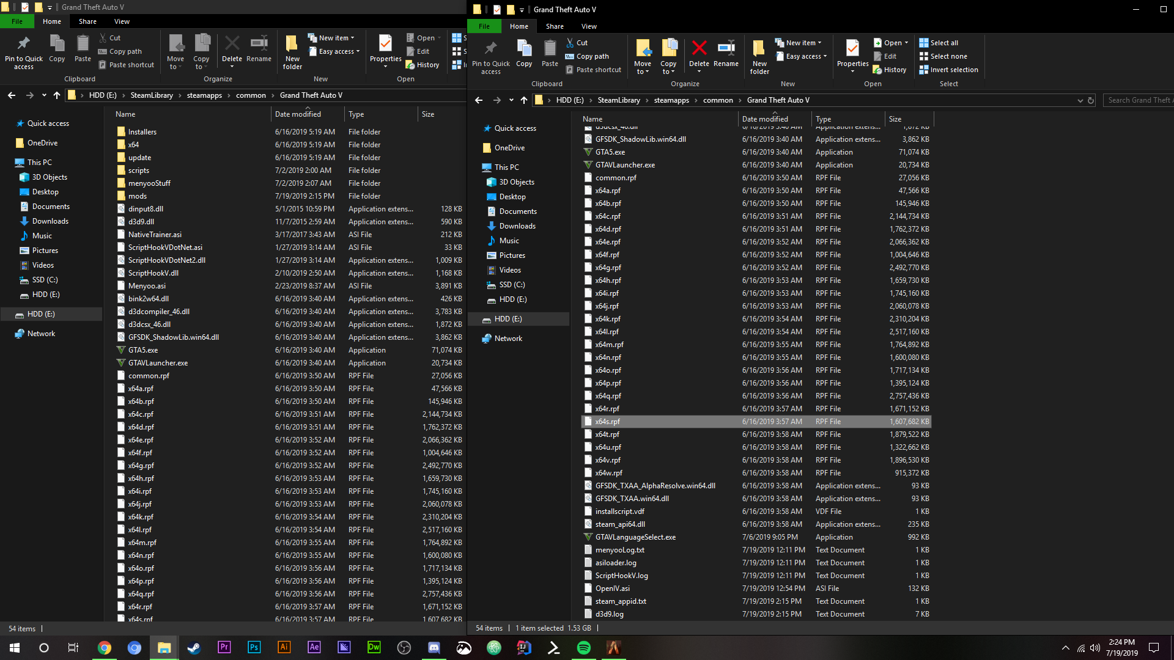Click New folder icon in right window
The width and height of the screenshot is (1174, 660).
point(759,56)
